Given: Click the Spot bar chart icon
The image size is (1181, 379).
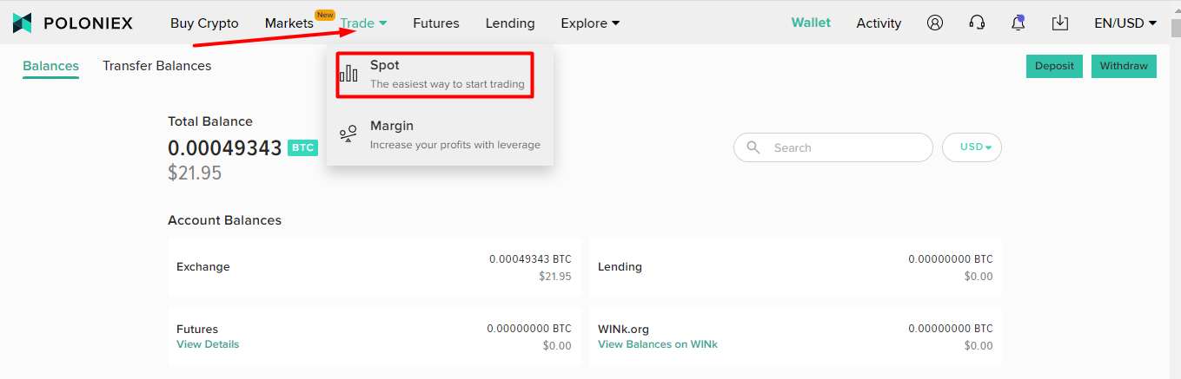Looking at the screenshot, I should pyautogui.click(x=348, y=74).
